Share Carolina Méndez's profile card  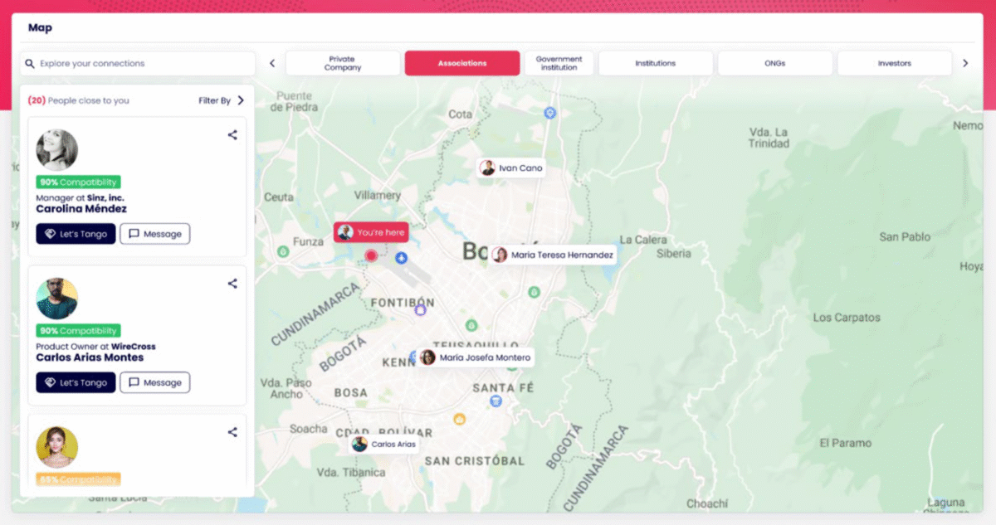tap(232, 135)
